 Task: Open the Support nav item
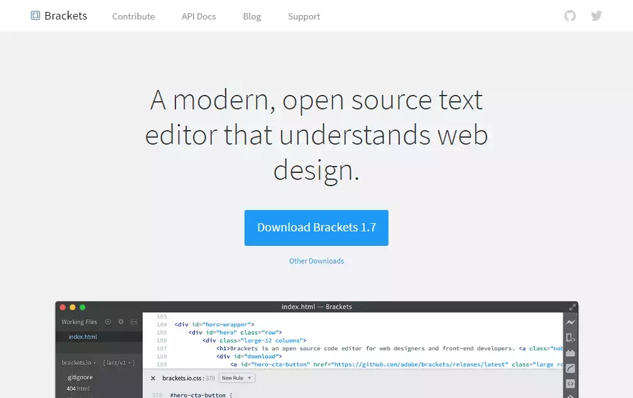[304, 16]
